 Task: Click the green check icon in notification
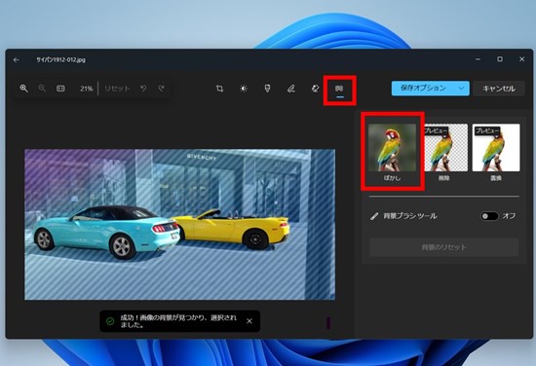110,321
